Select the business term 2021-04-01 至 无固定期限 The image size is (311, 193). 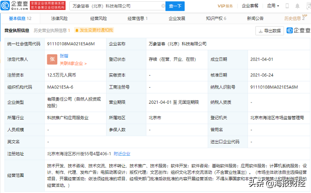coord(174,102)
